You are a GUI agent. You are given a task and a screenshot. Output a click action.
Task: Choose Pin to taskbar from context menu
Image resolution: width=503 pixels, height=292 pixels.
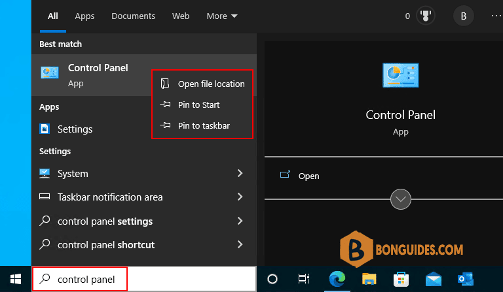tap(202, 125)
